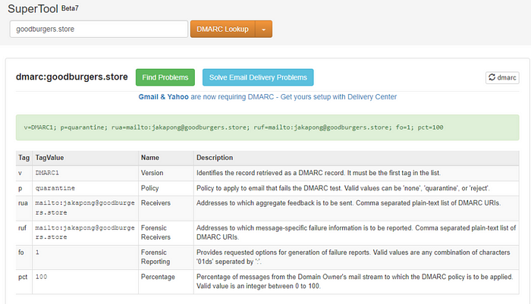The height and width of the screenshot is (304, 531).
Task: Click the dmarc refresh icon button
Action: point(502,77)
